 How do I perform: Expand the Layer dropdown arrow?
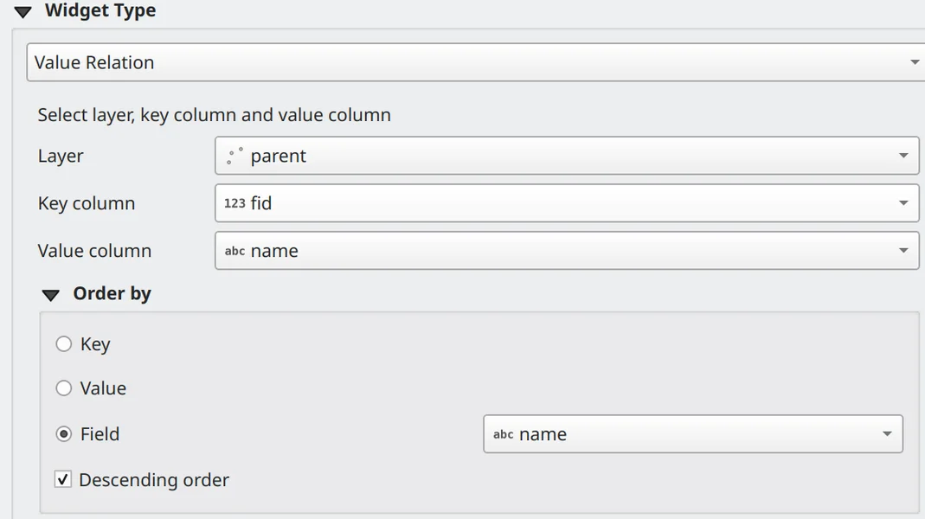tap(903, 157)
